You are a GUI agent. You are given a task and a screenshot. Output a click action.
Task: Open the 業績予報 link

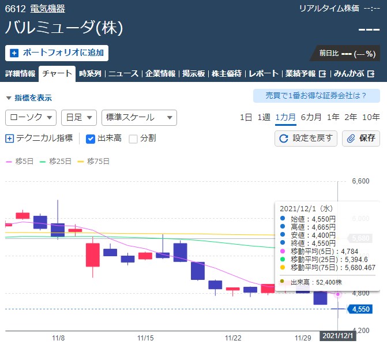coord(306,74)
